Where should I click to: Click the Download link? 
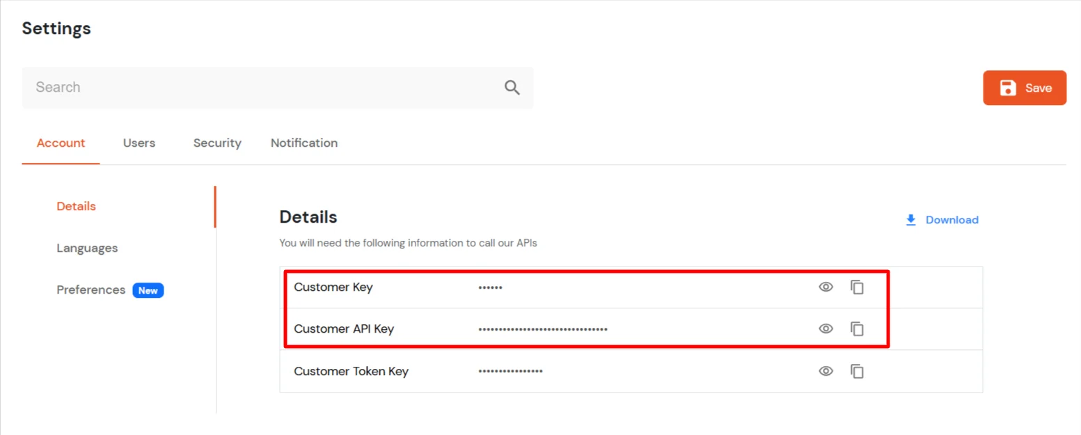tap(952, 219)
